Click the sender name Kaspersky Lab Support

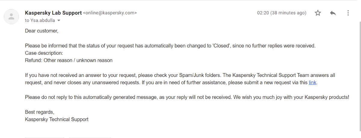53,13
